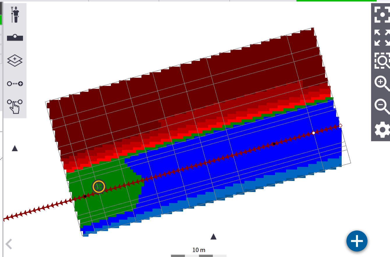Select the add point to line tool

[x=15, y=84]
